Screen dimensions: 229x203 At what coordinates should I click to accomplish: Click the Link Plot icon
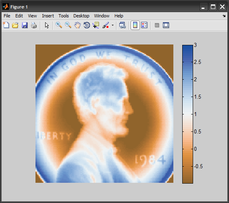[123, 25]
